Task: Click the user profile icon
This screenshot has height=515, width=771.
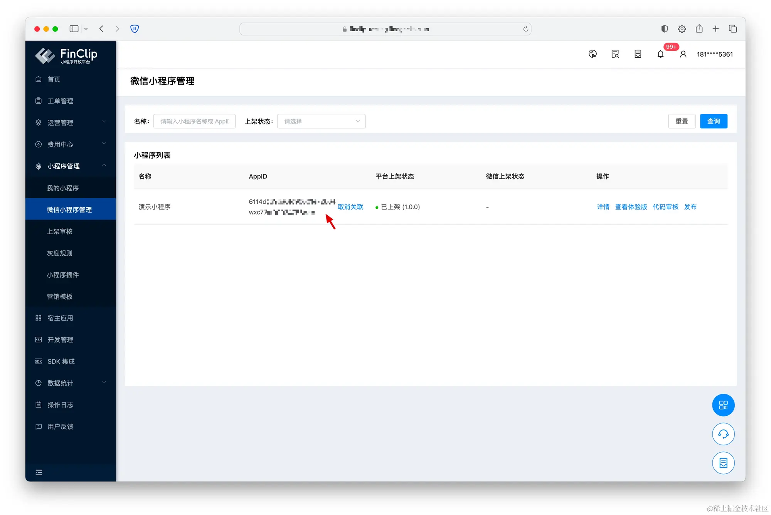Action: click(683, 54)
